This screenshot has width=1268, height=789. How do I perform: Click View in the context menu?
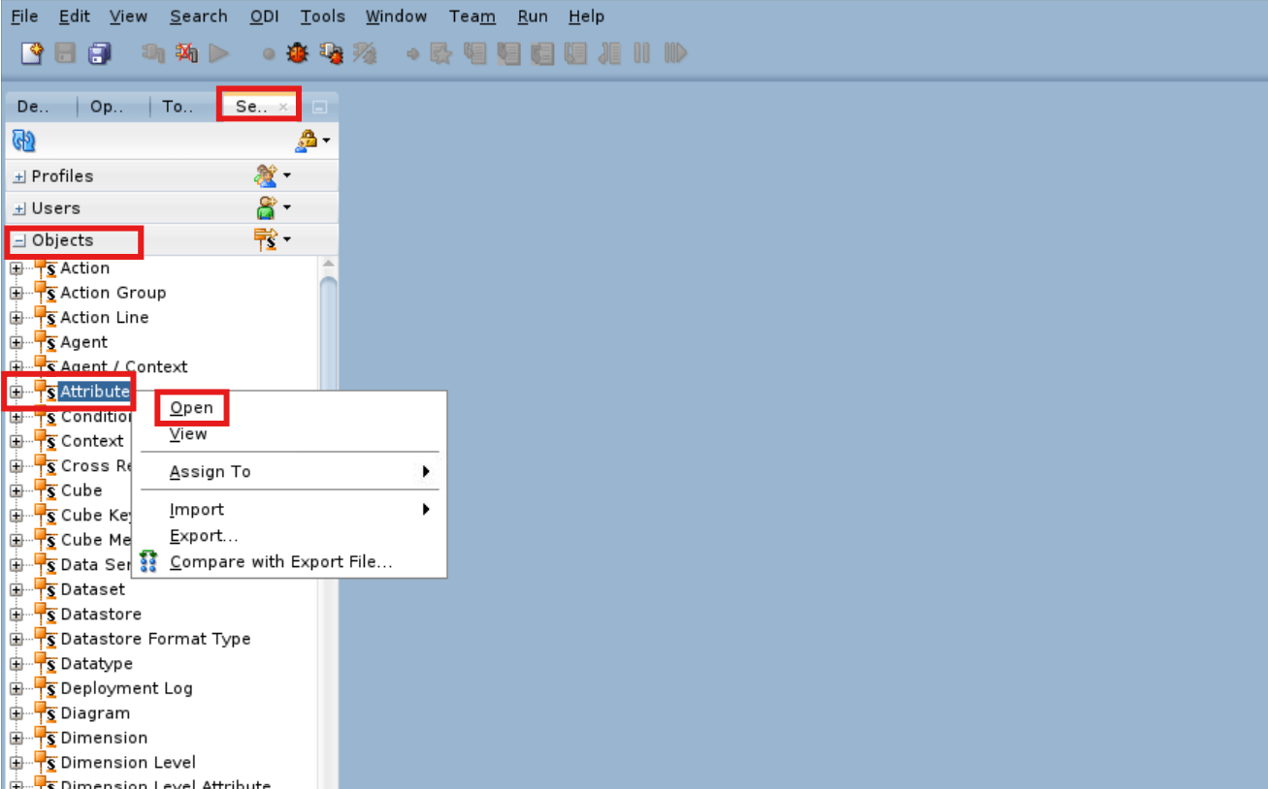pos(187,433)
